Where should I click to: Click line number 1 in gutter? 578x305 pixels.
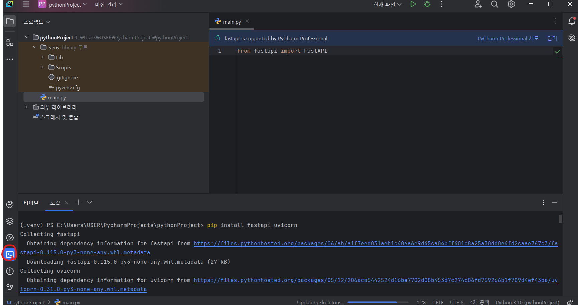click(x=220, y=51)
